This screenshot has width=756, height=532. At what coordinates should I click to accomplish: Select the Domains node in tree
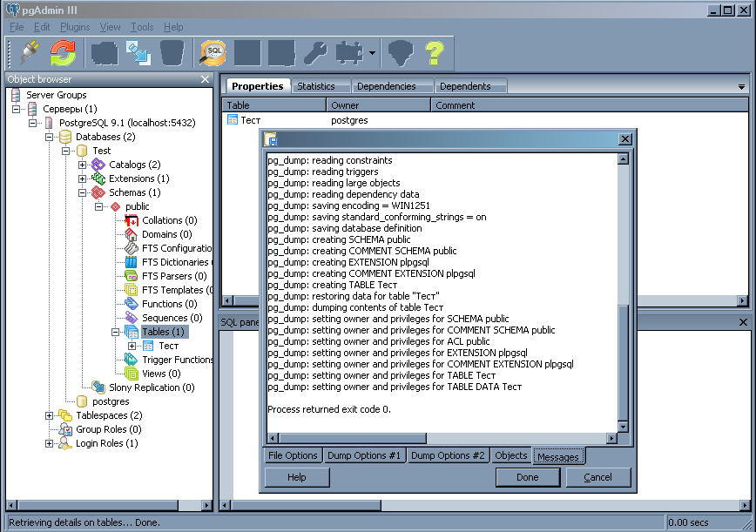[x=166, y=234]
